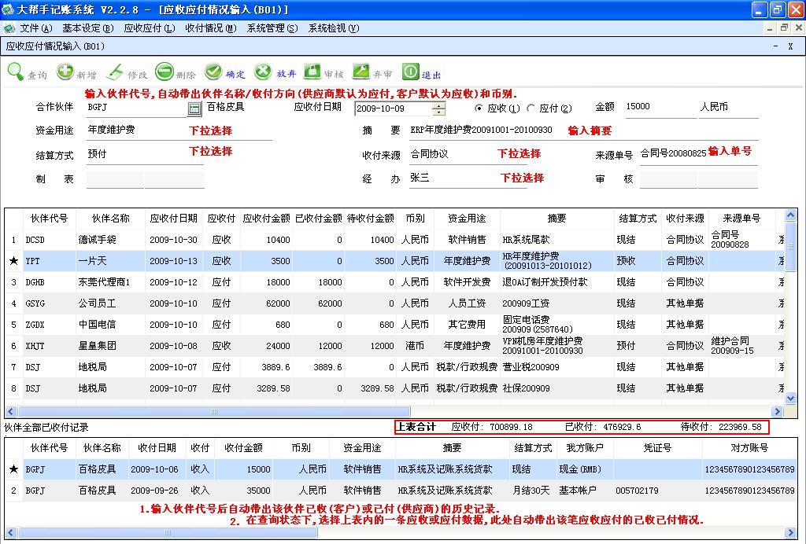
Task: Open the 结算方式 dropdown showing 预付
Action: pyautogui.click(x=145, y=154)
